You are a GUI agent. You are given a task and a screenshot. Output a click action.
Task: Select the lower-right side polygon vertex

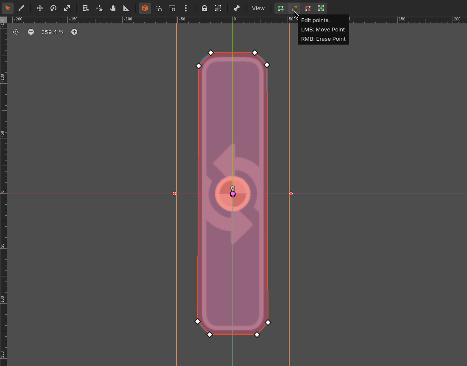click(268, 323)
